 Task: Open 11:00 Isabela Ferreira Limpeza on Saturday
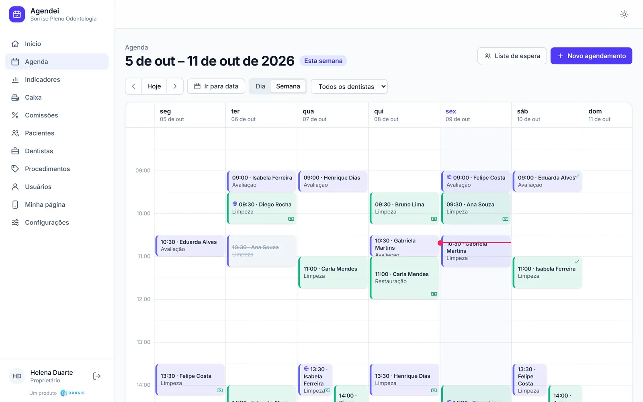pyautogui.click(x=547, y=273)
